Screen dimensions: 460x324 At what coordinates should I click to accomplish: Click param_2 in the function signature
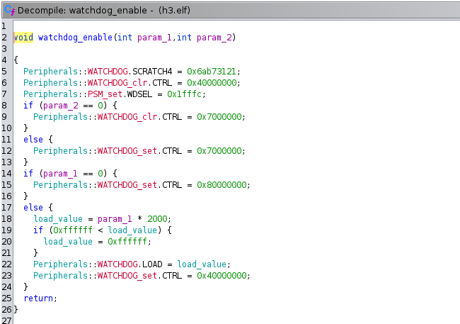(214, 38)
